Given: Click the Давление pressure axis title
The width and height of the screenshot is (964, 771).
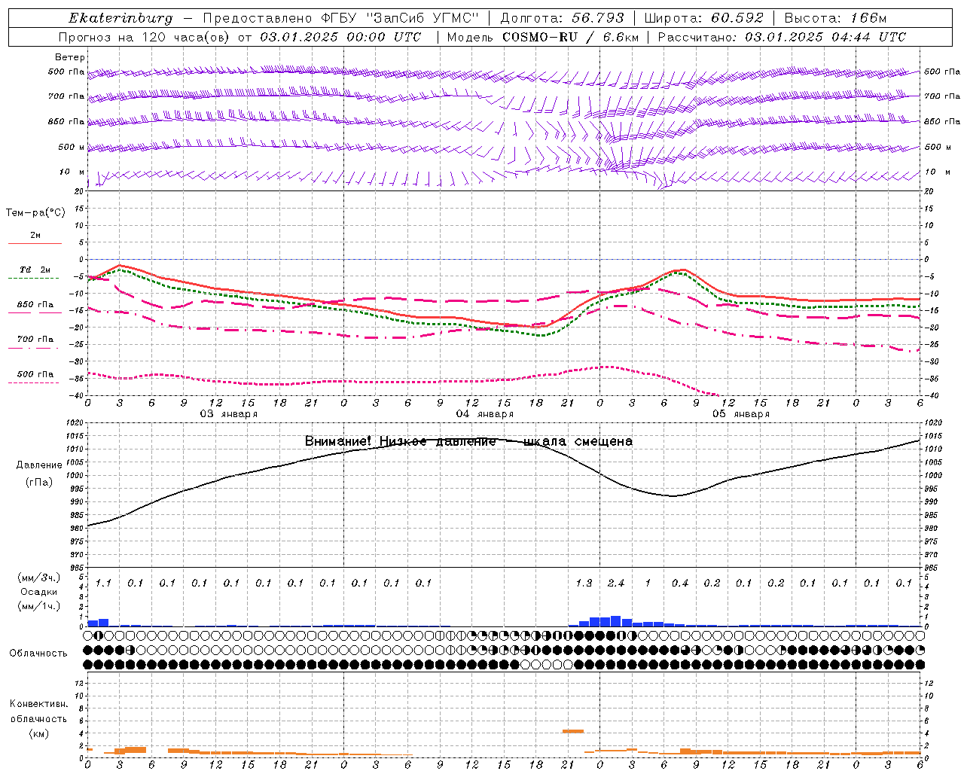Looking at the screenshot, I should (x=39, y=465).
